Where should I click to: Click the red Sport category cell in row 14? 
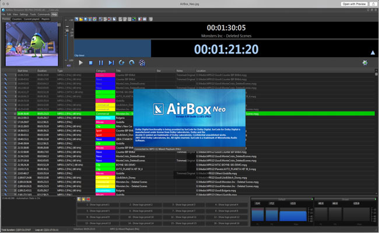tap(106, 130)
